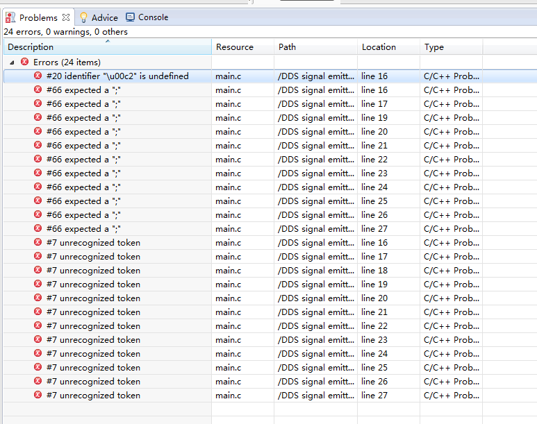Collapse the Errors (24 items) group
The height and width of the screenshot is (424, 537).
click(x=12, y=62)
